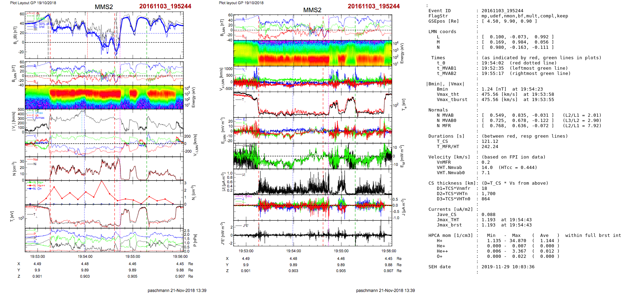Select the H+ maximum value '34.870'
The image size is (630, 293).
pos(518,241)
